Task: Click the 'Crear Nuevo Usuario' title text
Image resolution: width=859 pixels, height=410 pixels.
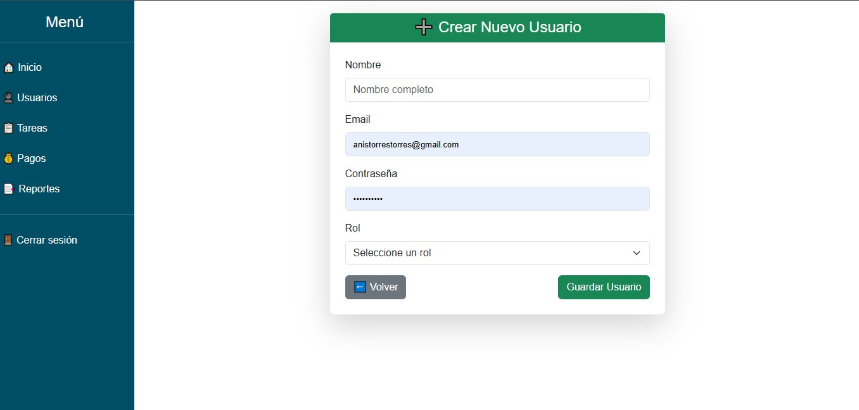Action: 509,27
